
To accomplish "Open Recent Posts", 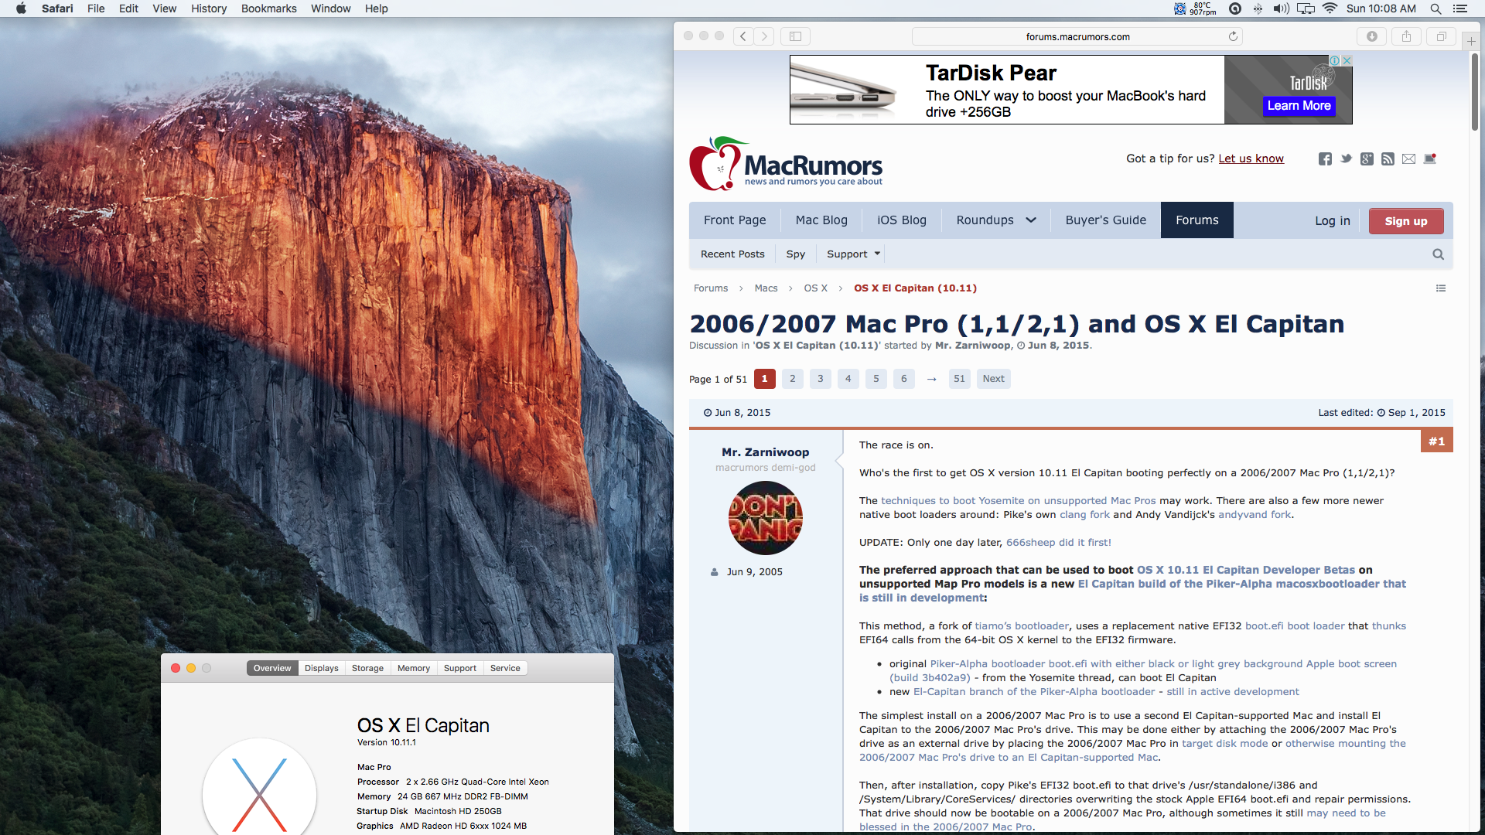I will pyautogui.click(x=732, y=254).
